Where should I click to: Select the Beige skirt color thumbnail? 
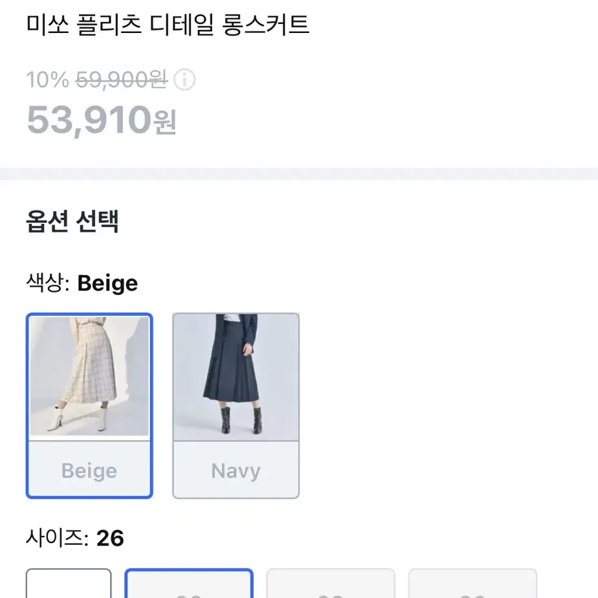pos(89,376)
